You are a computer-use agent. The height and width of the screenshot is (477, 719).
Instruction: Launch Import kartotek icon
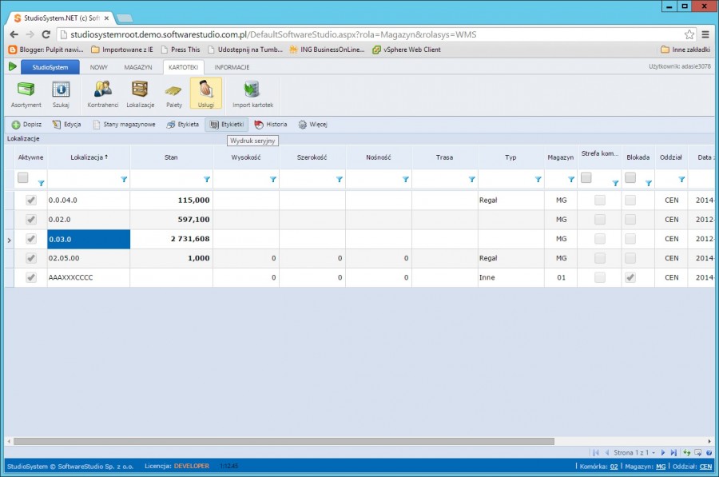click(x=252, y=94)
